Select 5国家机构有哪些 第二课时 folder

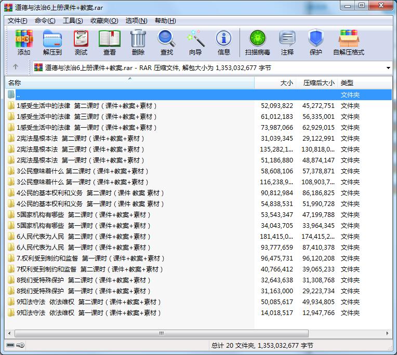83,215
